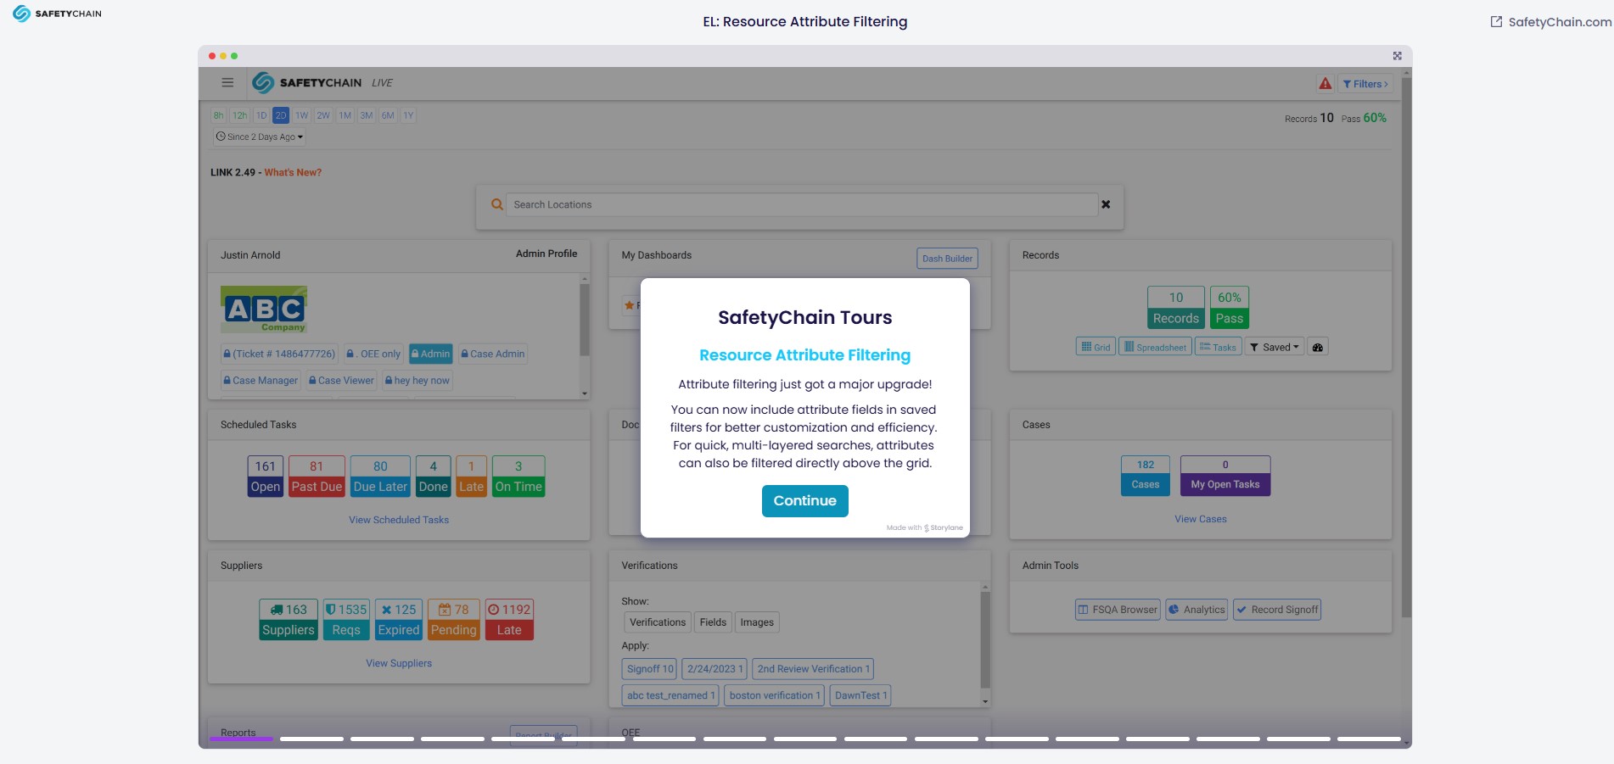
Task: Select the 2D time range
Action: click(281, 115)
